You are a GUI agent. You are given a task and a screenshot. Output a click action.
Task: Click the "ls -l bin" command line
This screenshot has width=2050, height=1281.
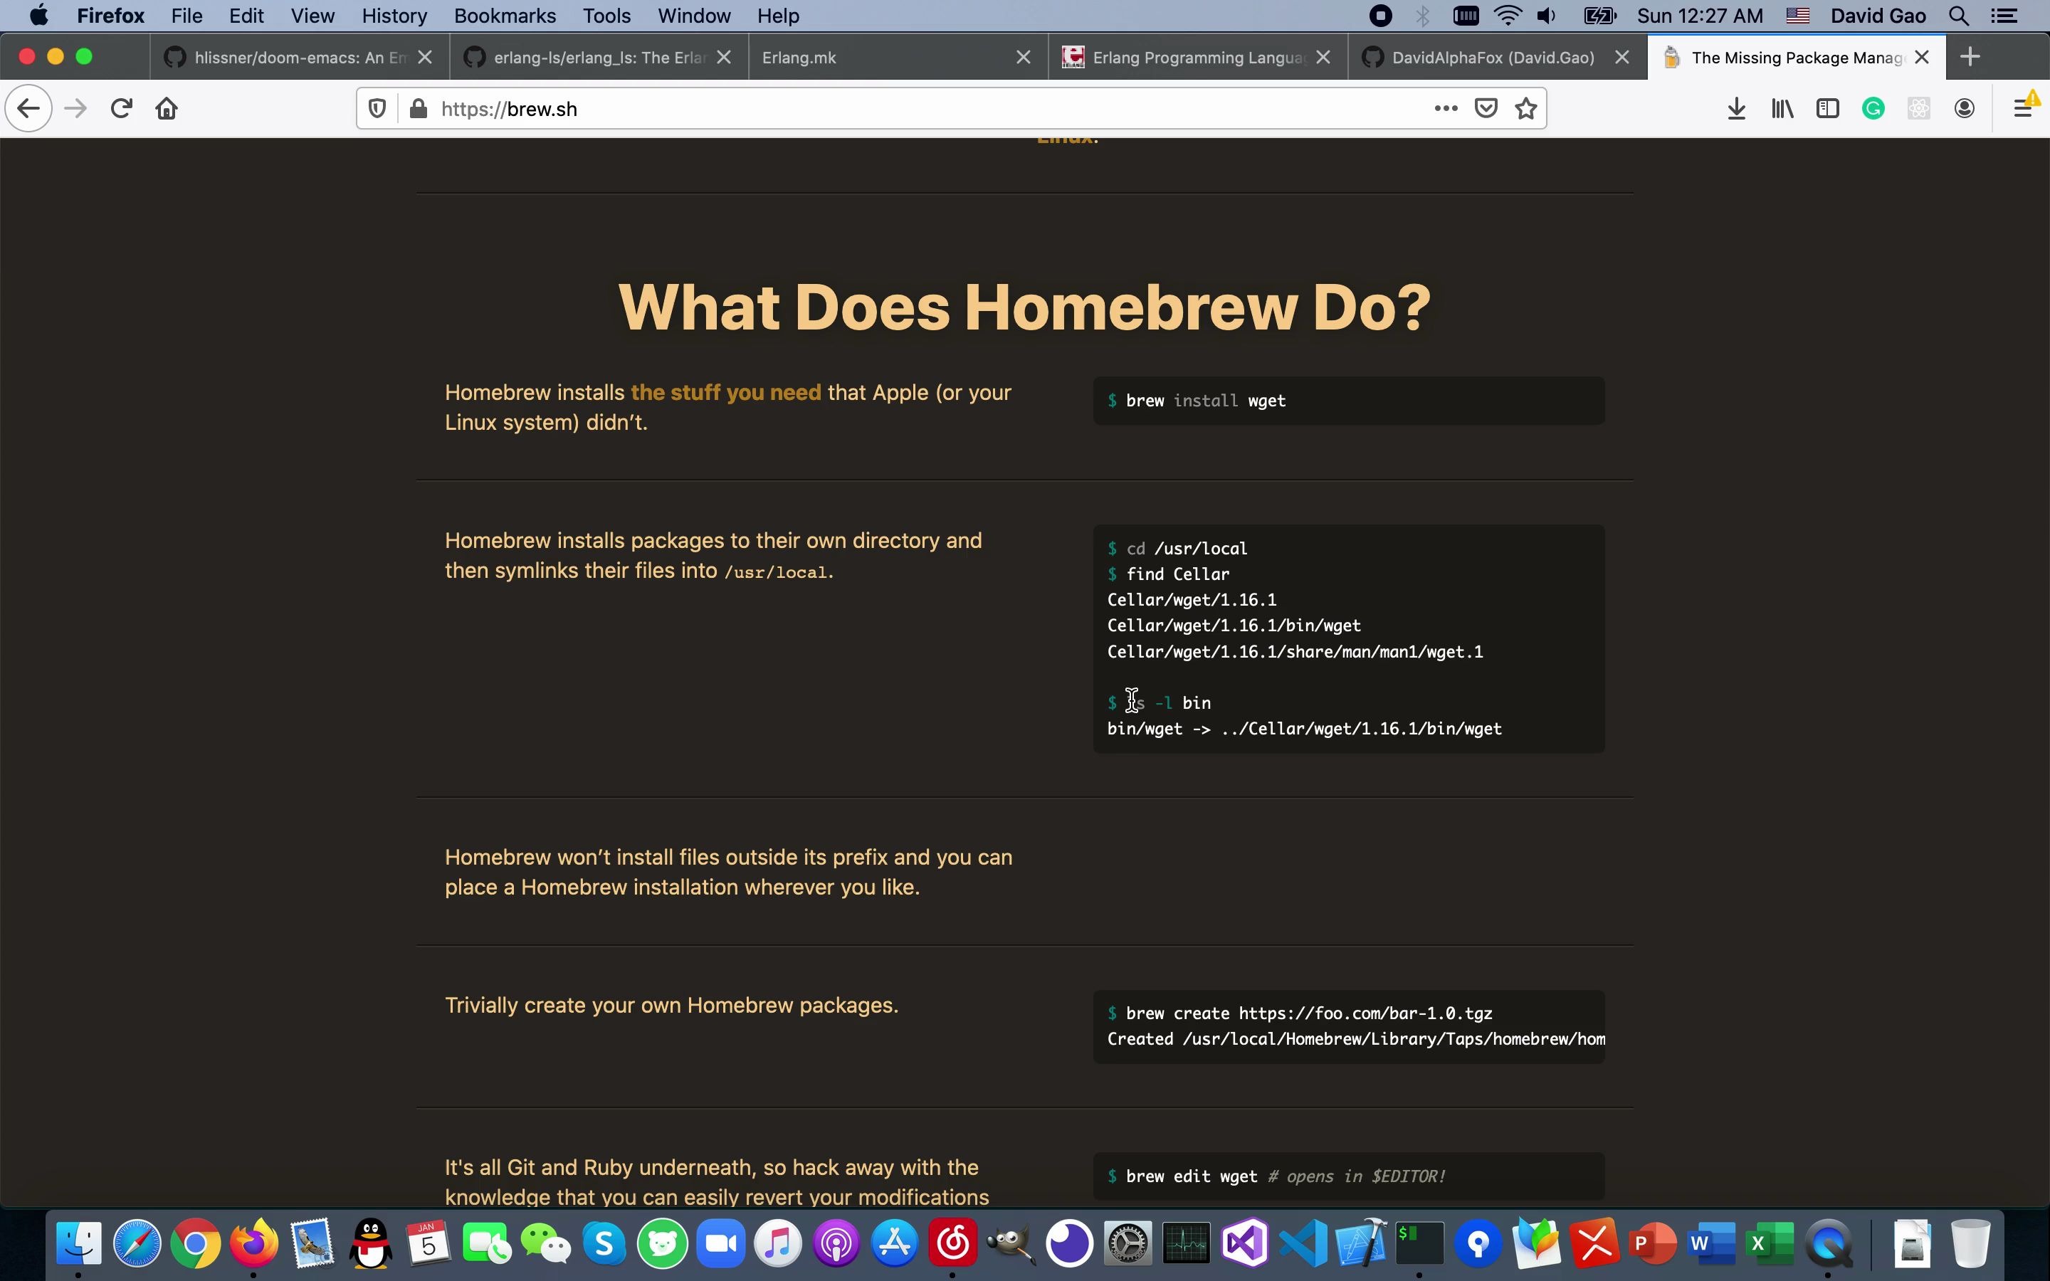coord(1159,703)
